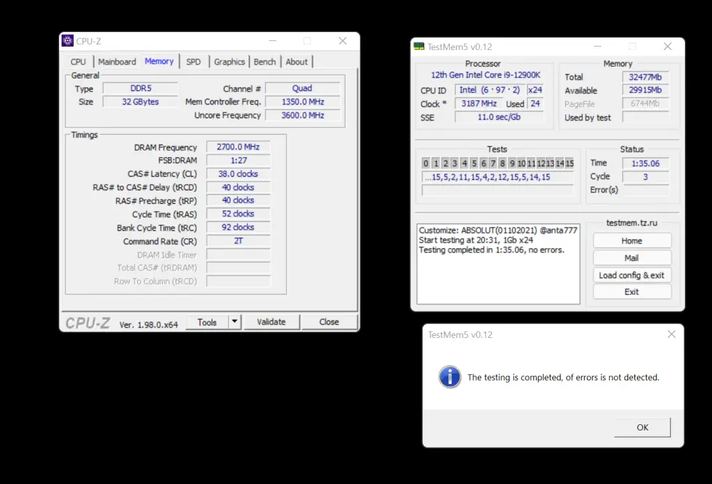
Task: Click the memory Size value 32 GBytes
Action: 140,102
